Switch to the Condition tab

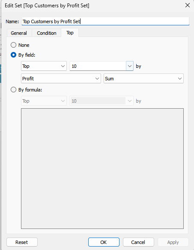(x=47, y=33)
